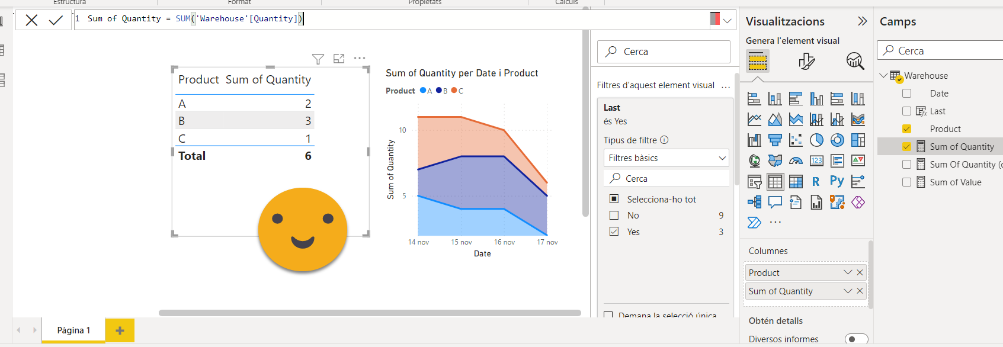Tick the Date field checkbox

click(906, 94)
